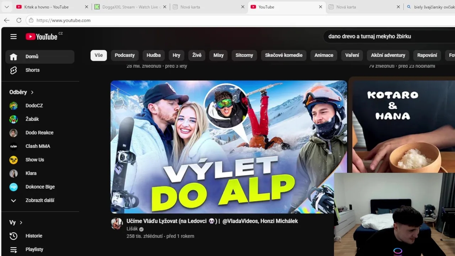Select the Živě filter chip
Viewport: 455px width, 256px height.
(197, 55)
